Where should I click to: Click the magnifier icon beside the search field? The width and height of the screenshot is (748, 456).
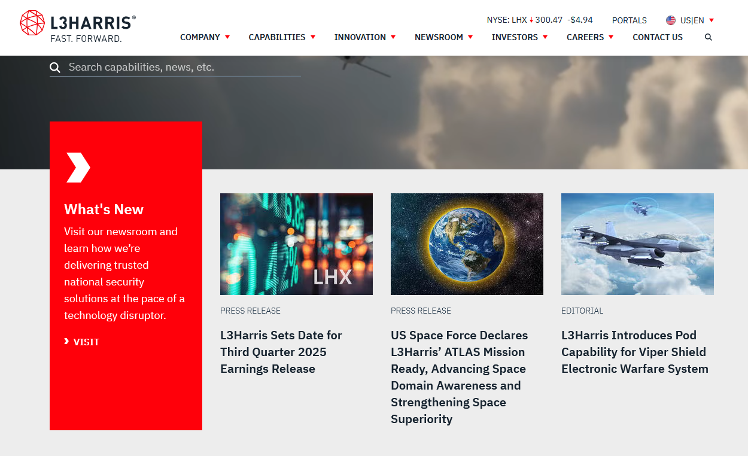pyautogui.click(x=55, y=68)
